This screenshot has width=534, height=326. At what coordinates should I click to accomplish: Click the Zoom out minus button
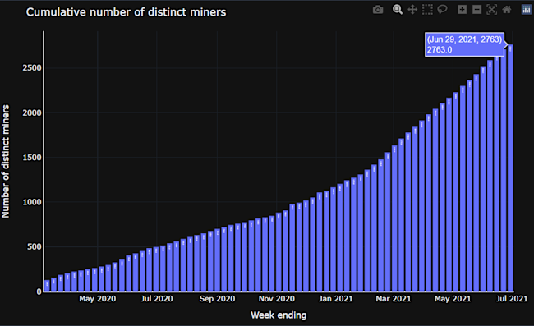pos(476,10)
